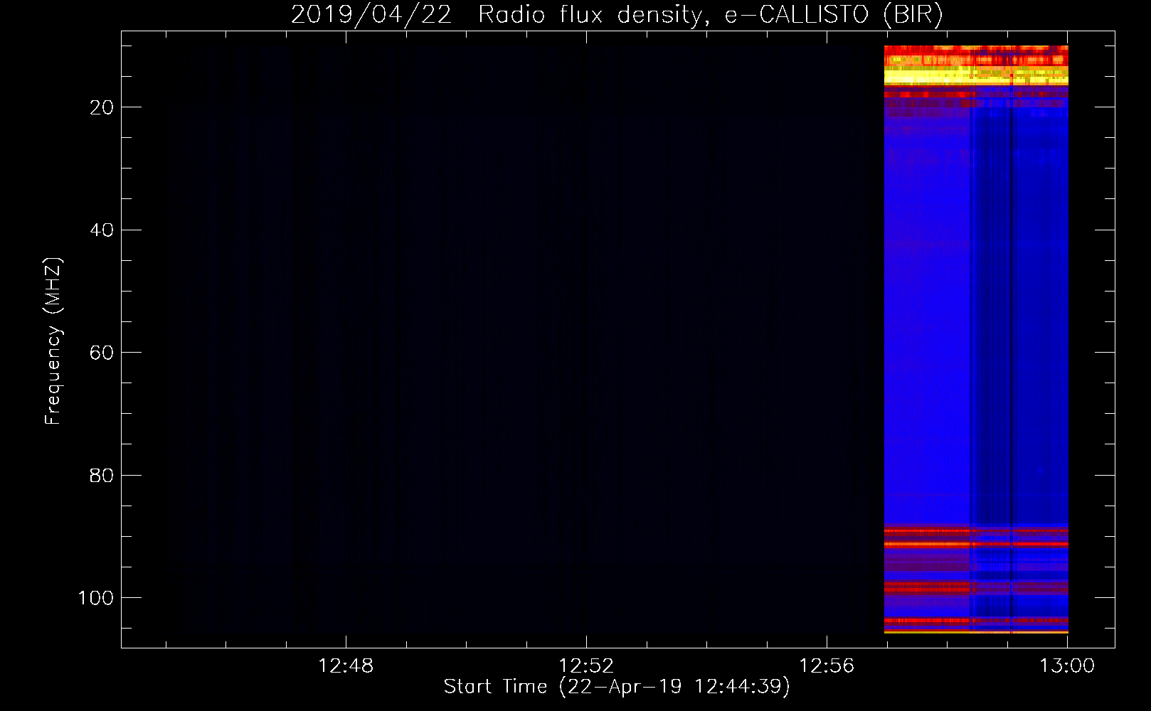Click the 40 MHz frequency tick label

point(102,230)
